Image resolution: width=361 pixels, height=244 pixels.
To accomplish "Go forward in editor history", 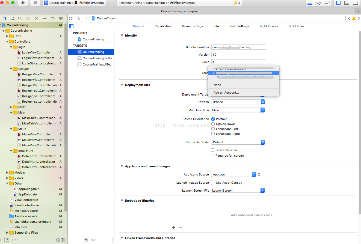I will [86, 18].
